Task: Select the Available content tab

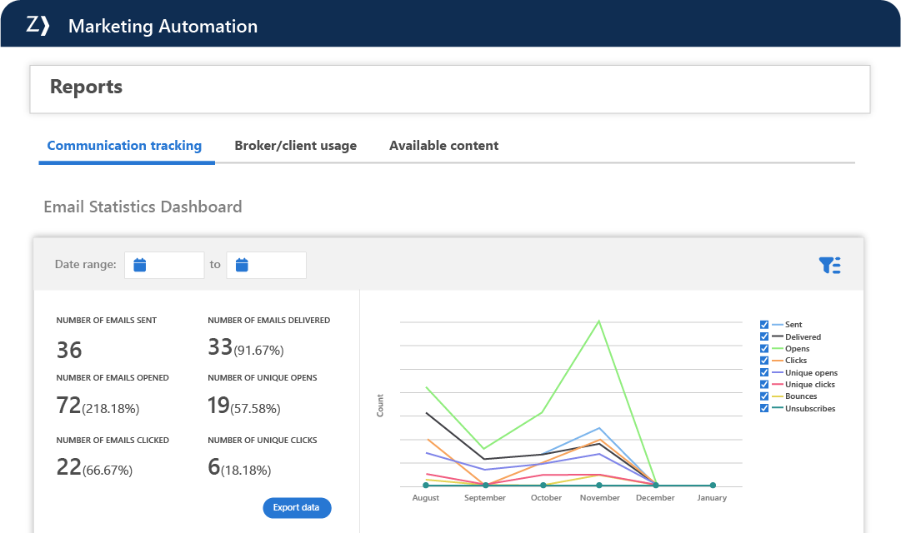Action: tap(443, 146)
